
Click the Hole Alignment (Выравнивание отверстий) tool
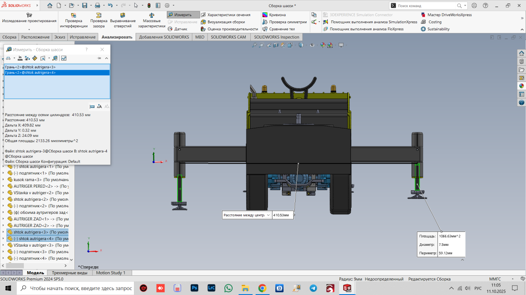(x=122, y=20)
